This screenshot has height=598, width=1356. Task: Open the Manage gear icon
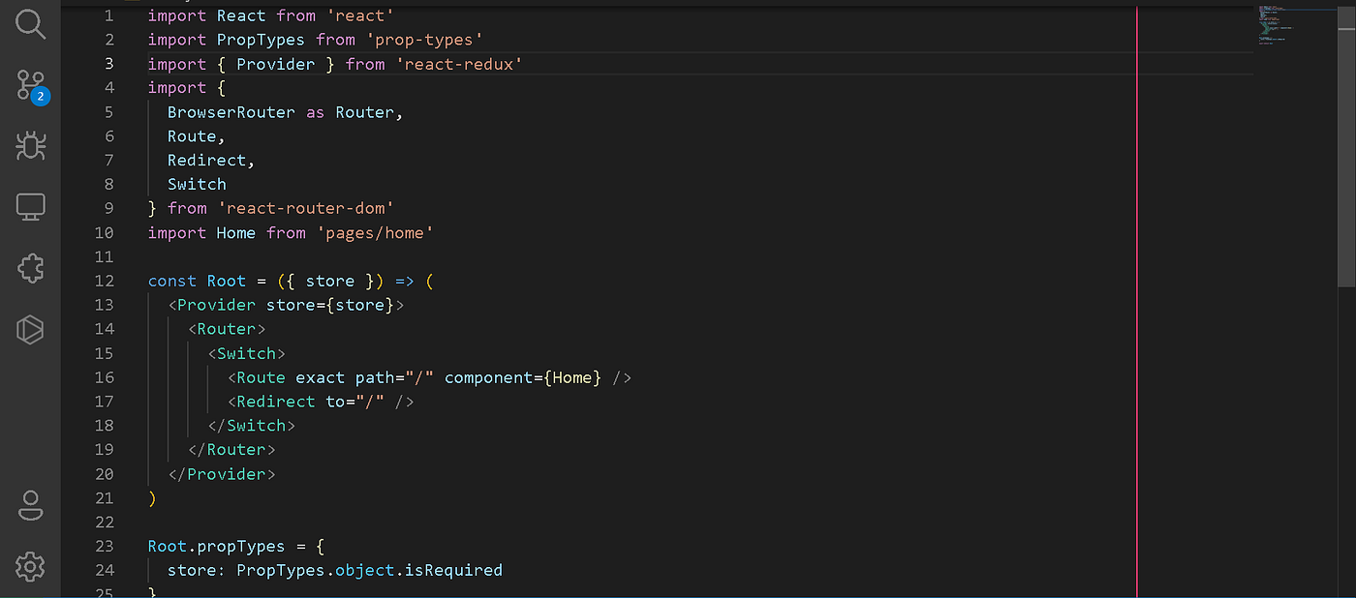click(x=31, y=566)
